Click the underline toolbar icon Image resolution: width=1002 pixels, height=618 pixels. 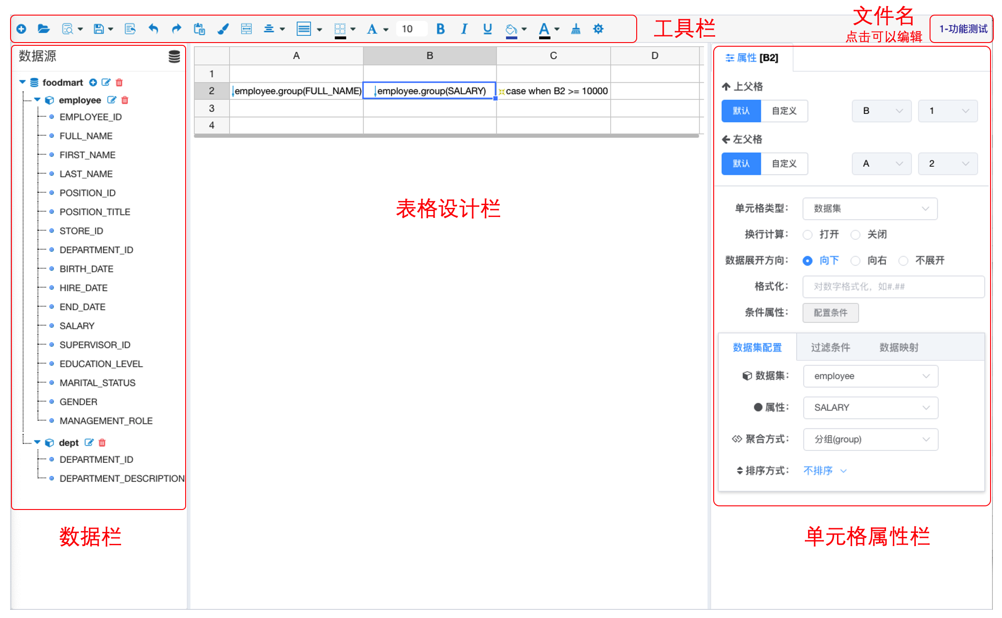[487, 29]
